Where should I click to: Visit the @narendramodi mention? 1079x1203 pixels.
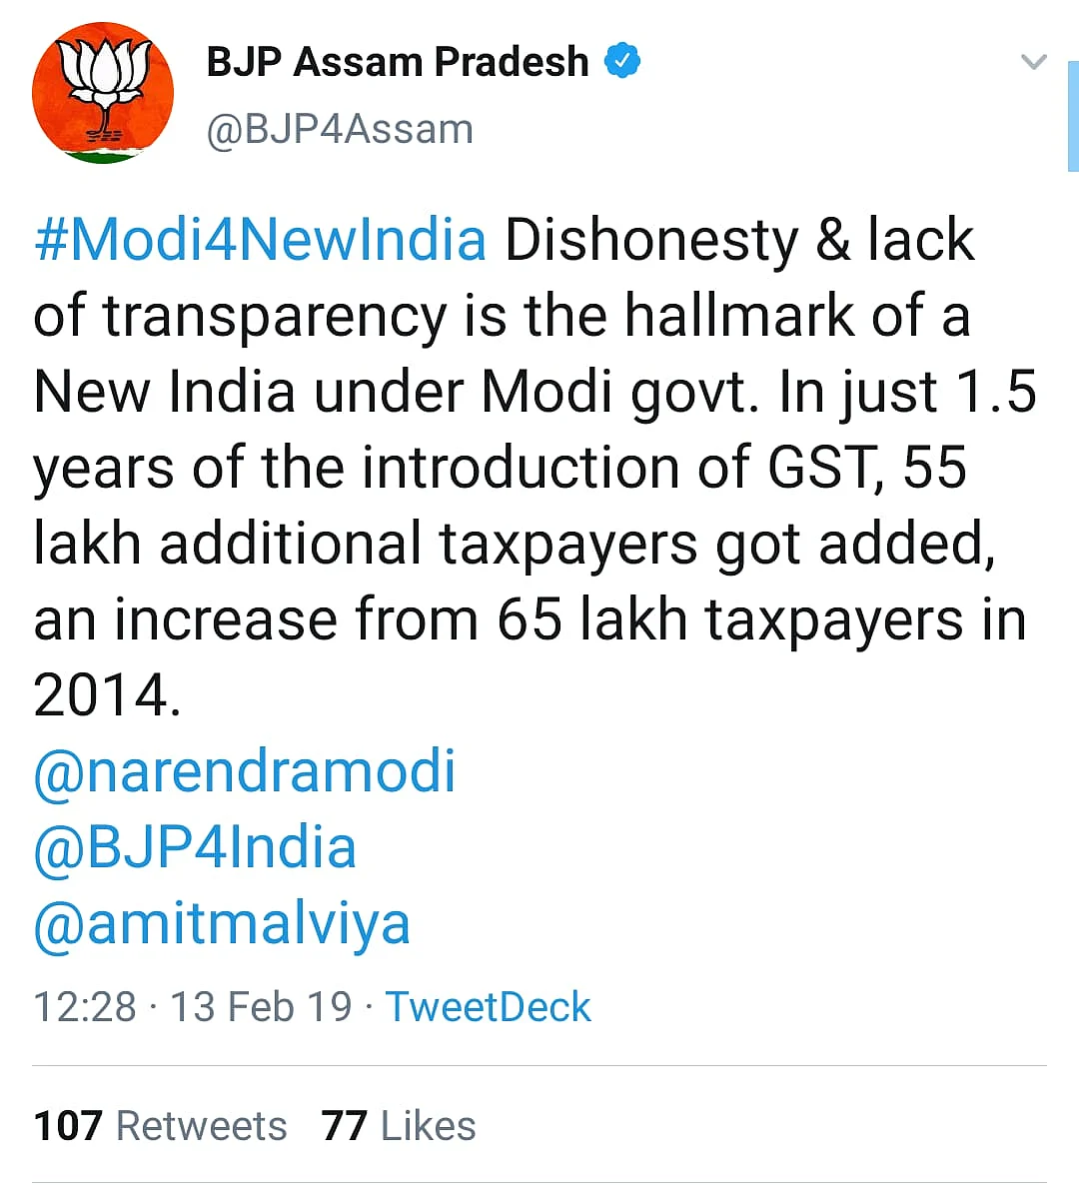[245, 771]
